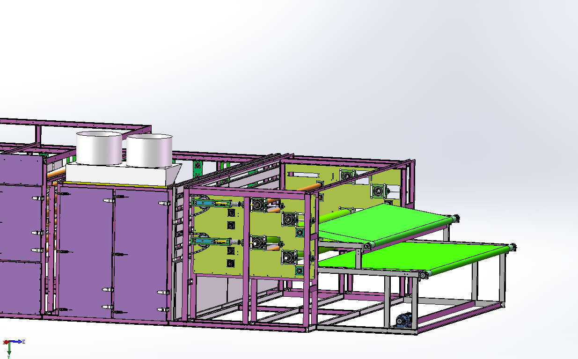Click the green Y axis arrow on triad
Image resolution: width=578 pixels, height=359 pixels.
(x=9, y=351)
